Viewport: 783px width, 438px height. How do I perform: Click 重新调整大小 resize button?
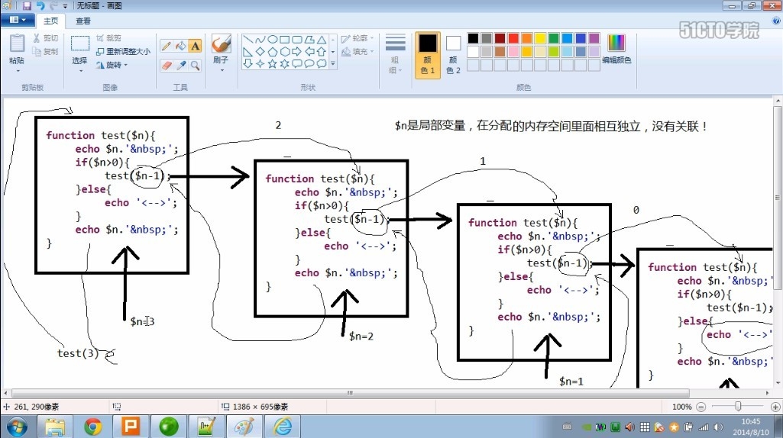pyautogui.click(x=123, y=51)
